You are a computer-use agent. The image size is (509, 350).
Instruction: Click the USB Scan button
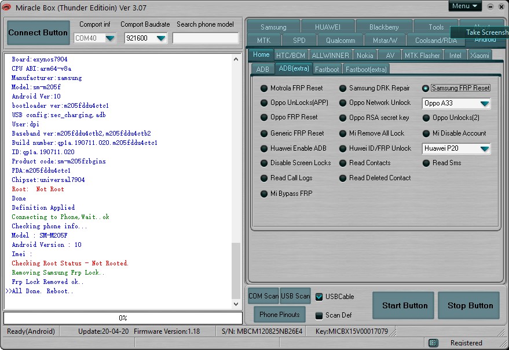pos(295,296)
